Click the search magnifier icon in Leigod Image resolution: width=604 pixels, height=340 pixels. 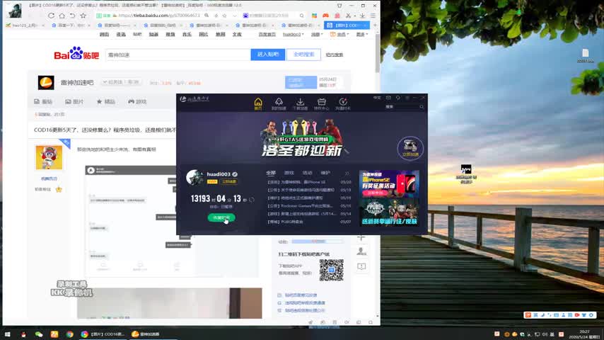coord(418,107)
